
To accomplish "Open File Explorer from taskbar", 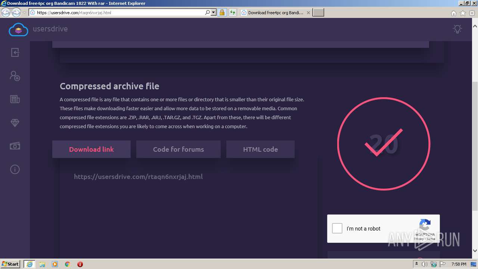I will [42, 264].
